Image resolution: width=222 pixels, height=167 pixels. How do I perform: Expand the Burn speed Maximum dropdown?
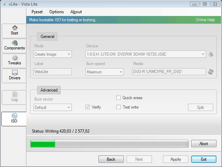pyautogui.click(x=104, y=72)
